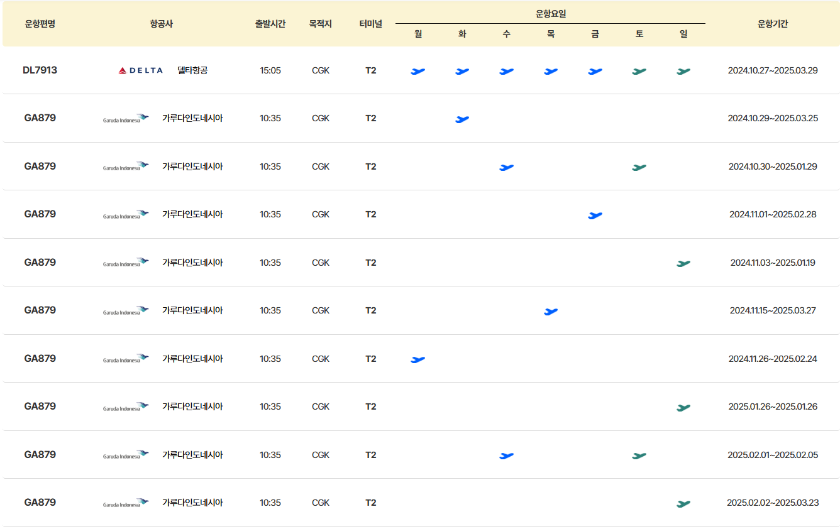This screenshot has width=840, height=529.
Task: Click the 토 day header
Action: (x=639, y=34)
